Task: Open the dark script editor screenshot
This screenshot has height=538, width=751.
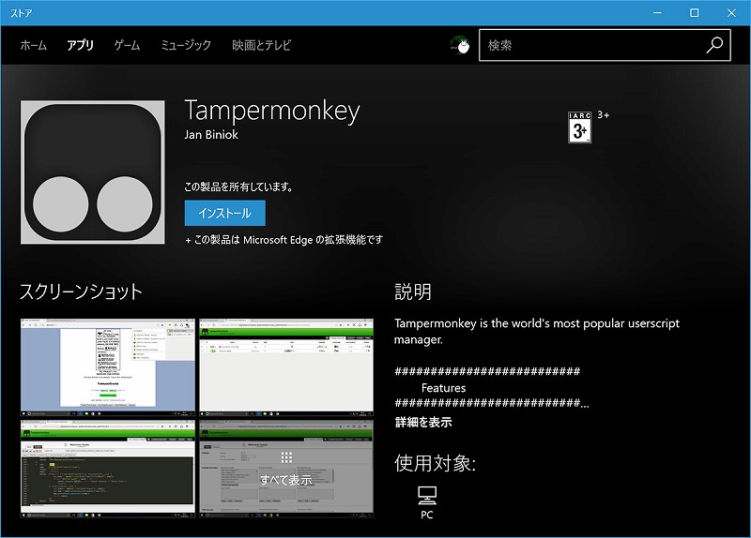Action: 108,469
